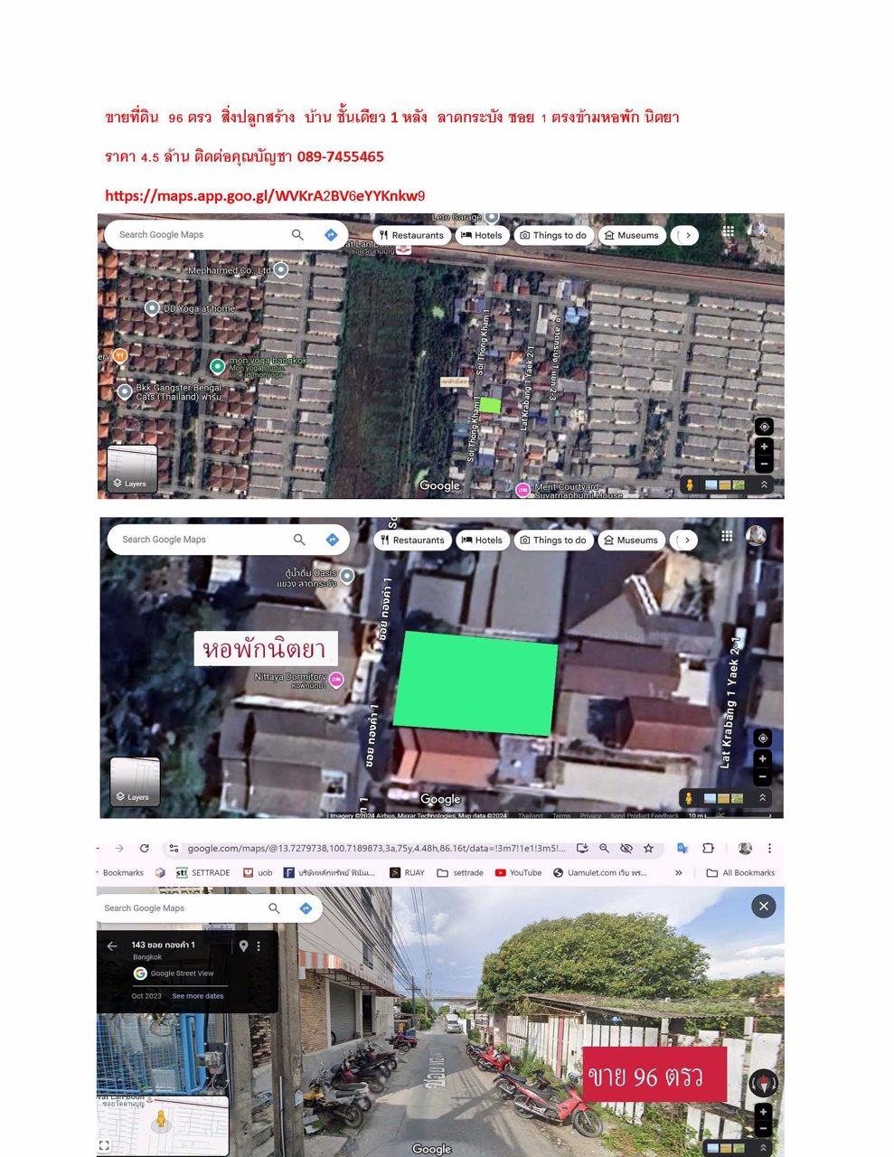
Task: Click the Restaurants chip on the top map
Action: [x=411, y=235]
